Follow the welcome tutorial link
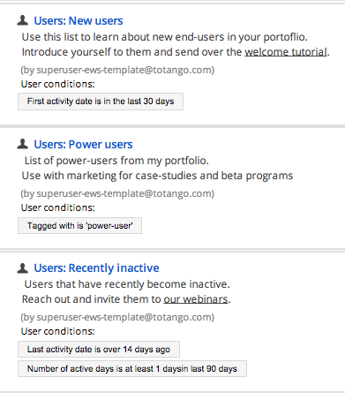345x400 pixels. click(286, 52)
